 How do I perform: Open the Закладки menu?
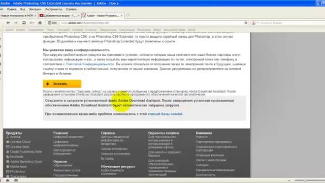[35, 9]
